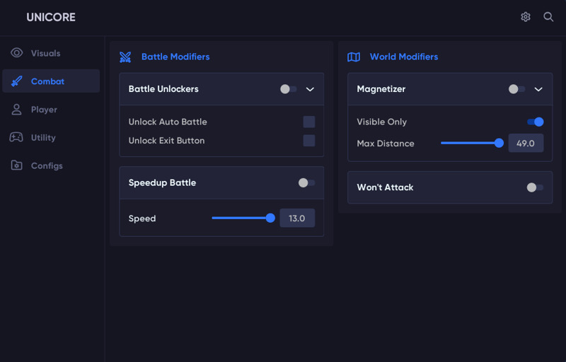This screenshot has height=362, width=566.
Task: Click the UNICORE title logo
Action: (51, 17)
